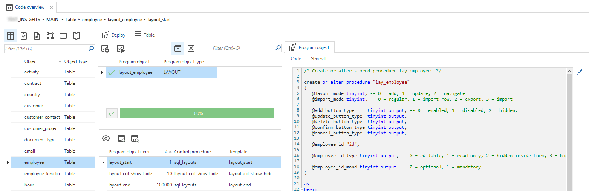Select the hour table row
589x191 pixels.
(53, 185)
